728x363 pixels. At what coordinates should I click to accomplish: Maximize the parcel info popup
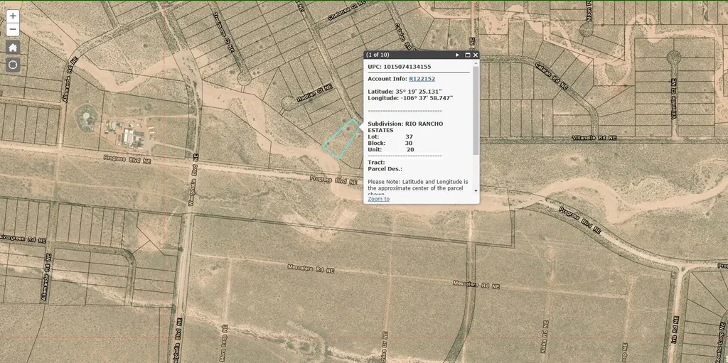click(x=467, y=55)
